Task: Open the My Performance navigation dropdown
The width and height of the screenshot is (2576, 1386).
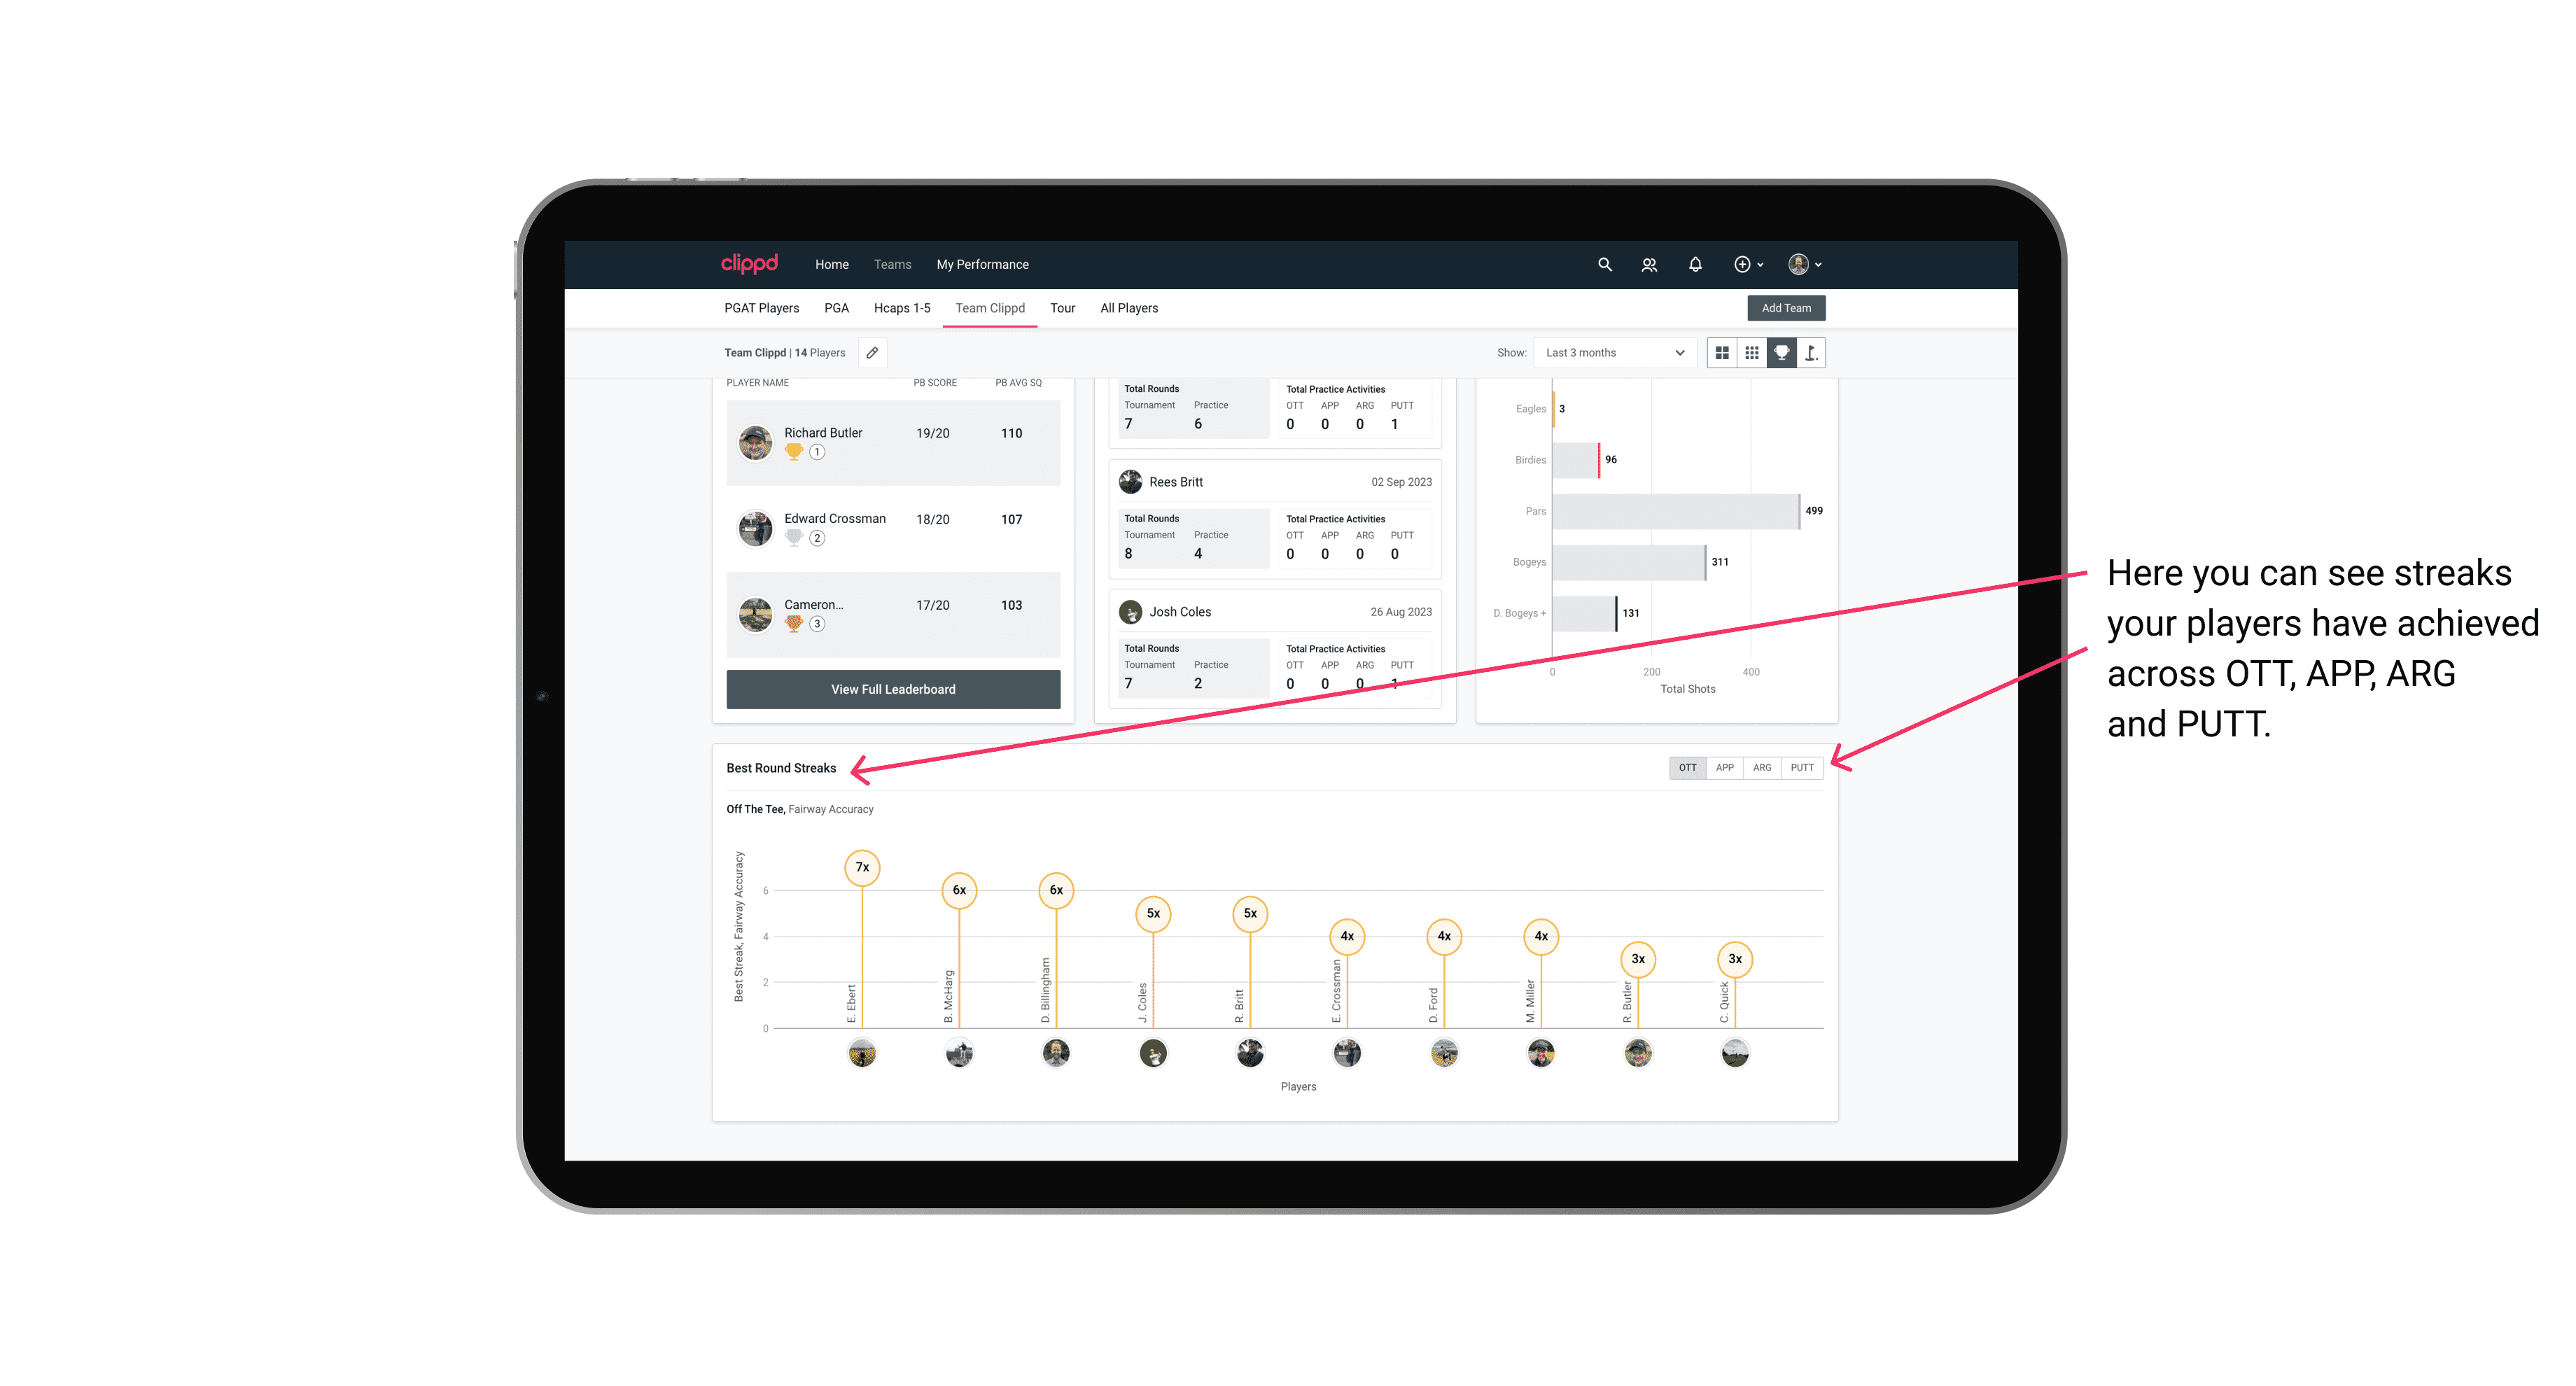Action: (983, 265)
